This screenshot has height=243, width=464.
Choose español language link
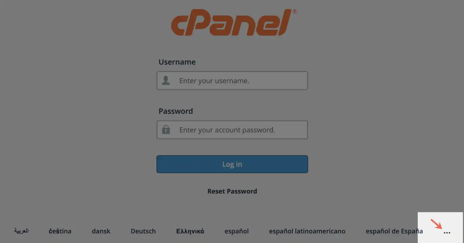coord(237,231)
